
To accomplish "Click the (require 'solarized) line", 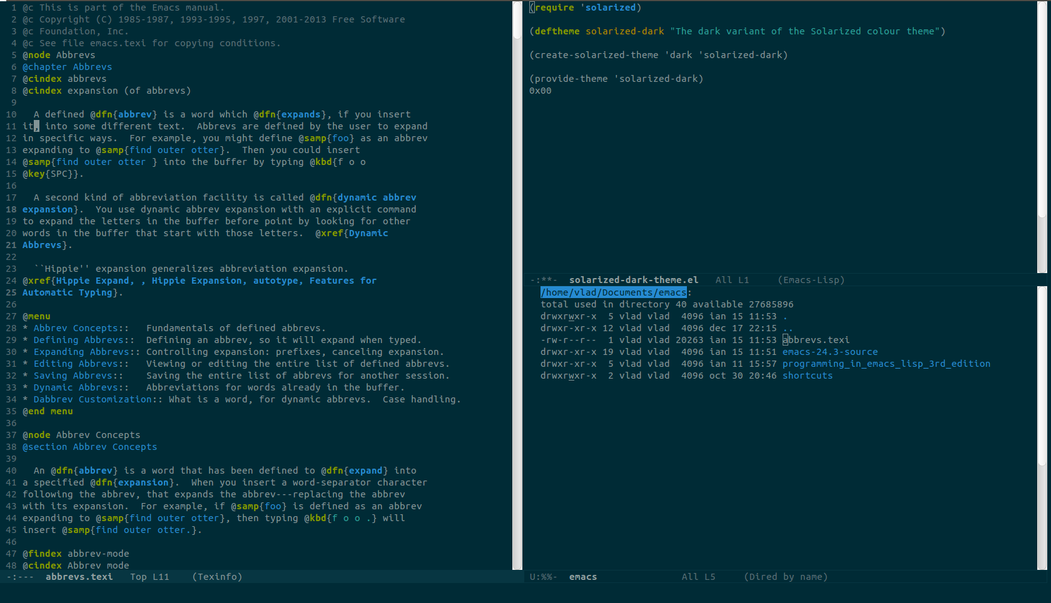I will pyautogui.click(x=586, y=7).
